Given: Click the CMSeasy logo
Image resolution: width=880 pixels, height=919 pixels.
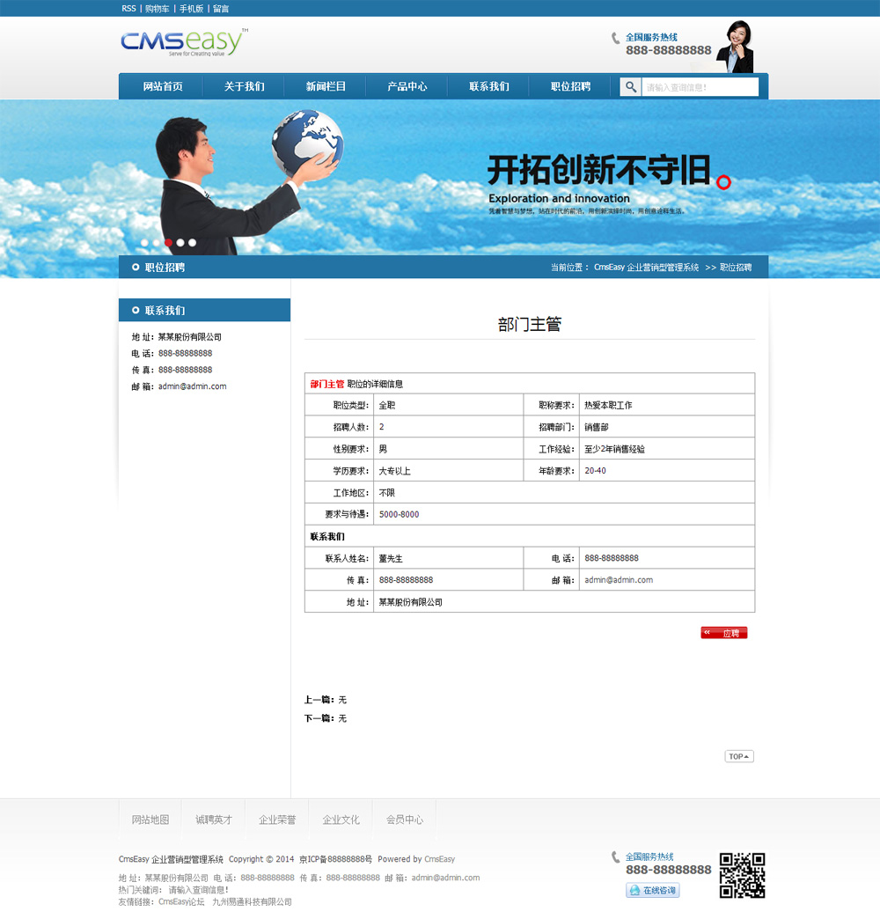Looking at the screenshot, I should tap(183, 42).
